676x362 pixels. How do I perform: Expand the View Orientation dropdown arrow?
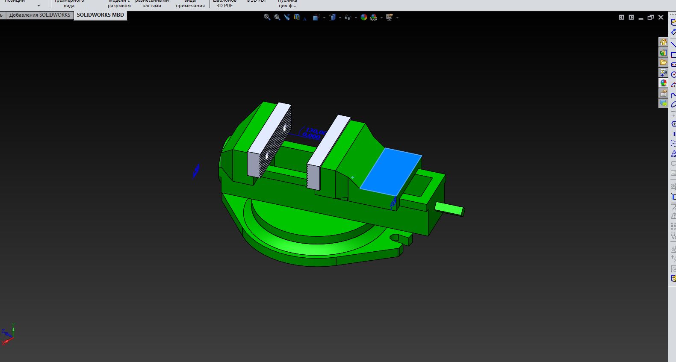point(324,18)
